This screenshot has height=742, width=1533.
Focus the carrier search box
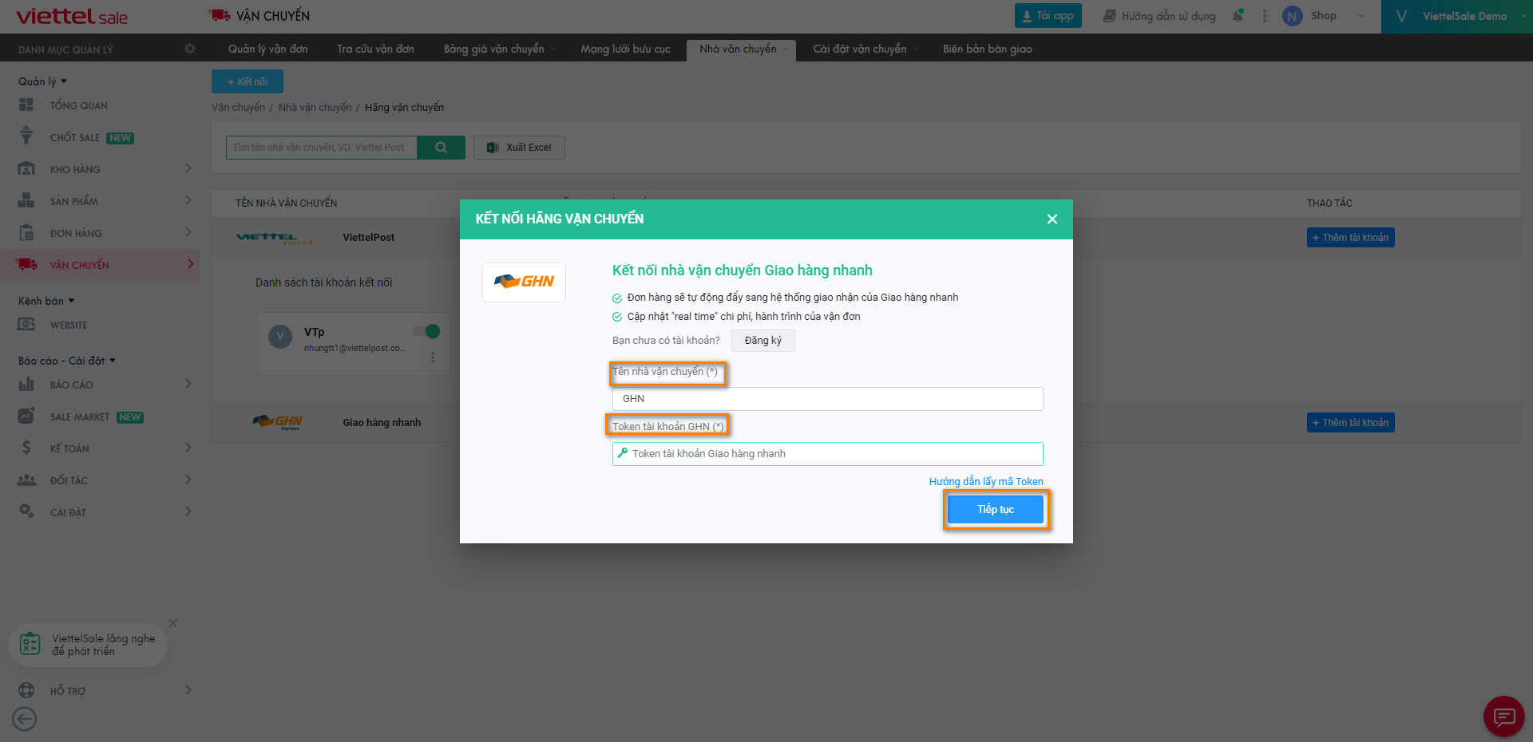point(322,147)
